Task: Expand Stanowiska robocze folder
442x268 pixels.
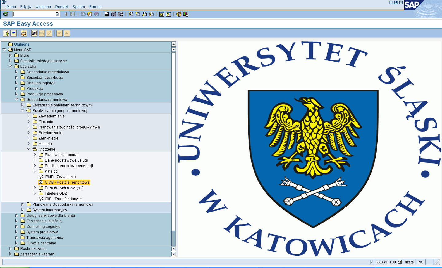Action: [35, 155]
